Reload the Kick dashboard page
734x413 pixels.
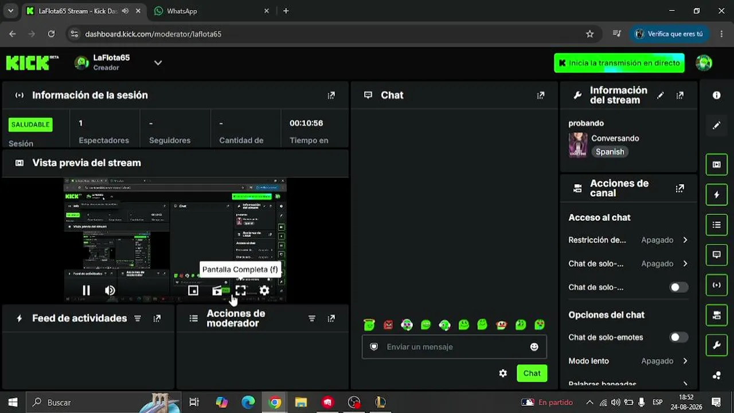[x=51, y=34]
